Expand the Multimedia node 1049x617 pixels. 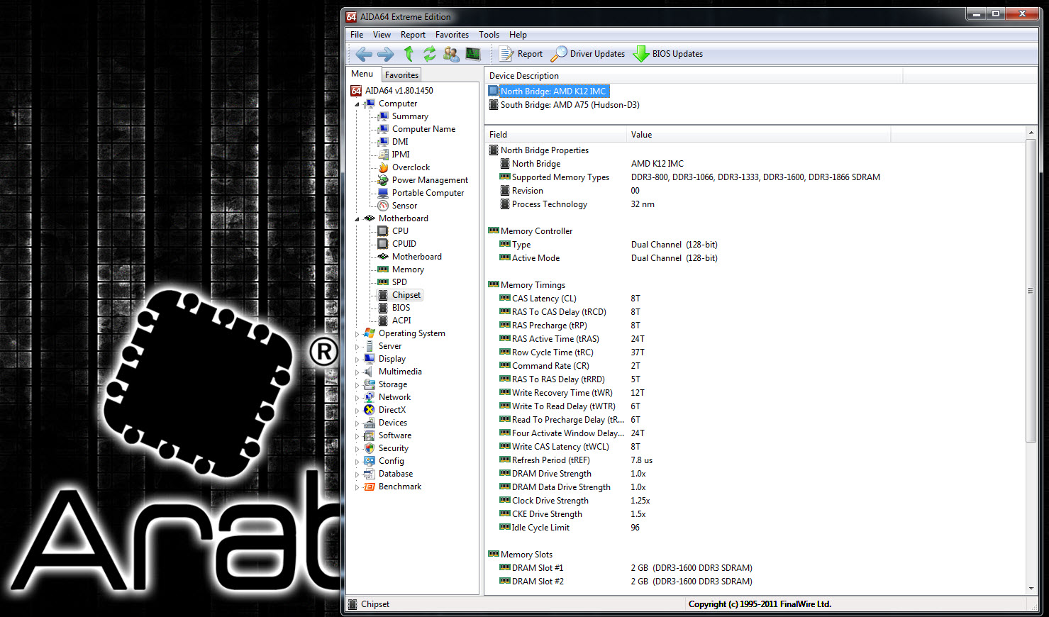click(x=357, y=372)
